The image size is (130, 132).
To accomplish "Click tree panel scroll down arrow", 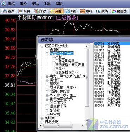I will point(87,121).
